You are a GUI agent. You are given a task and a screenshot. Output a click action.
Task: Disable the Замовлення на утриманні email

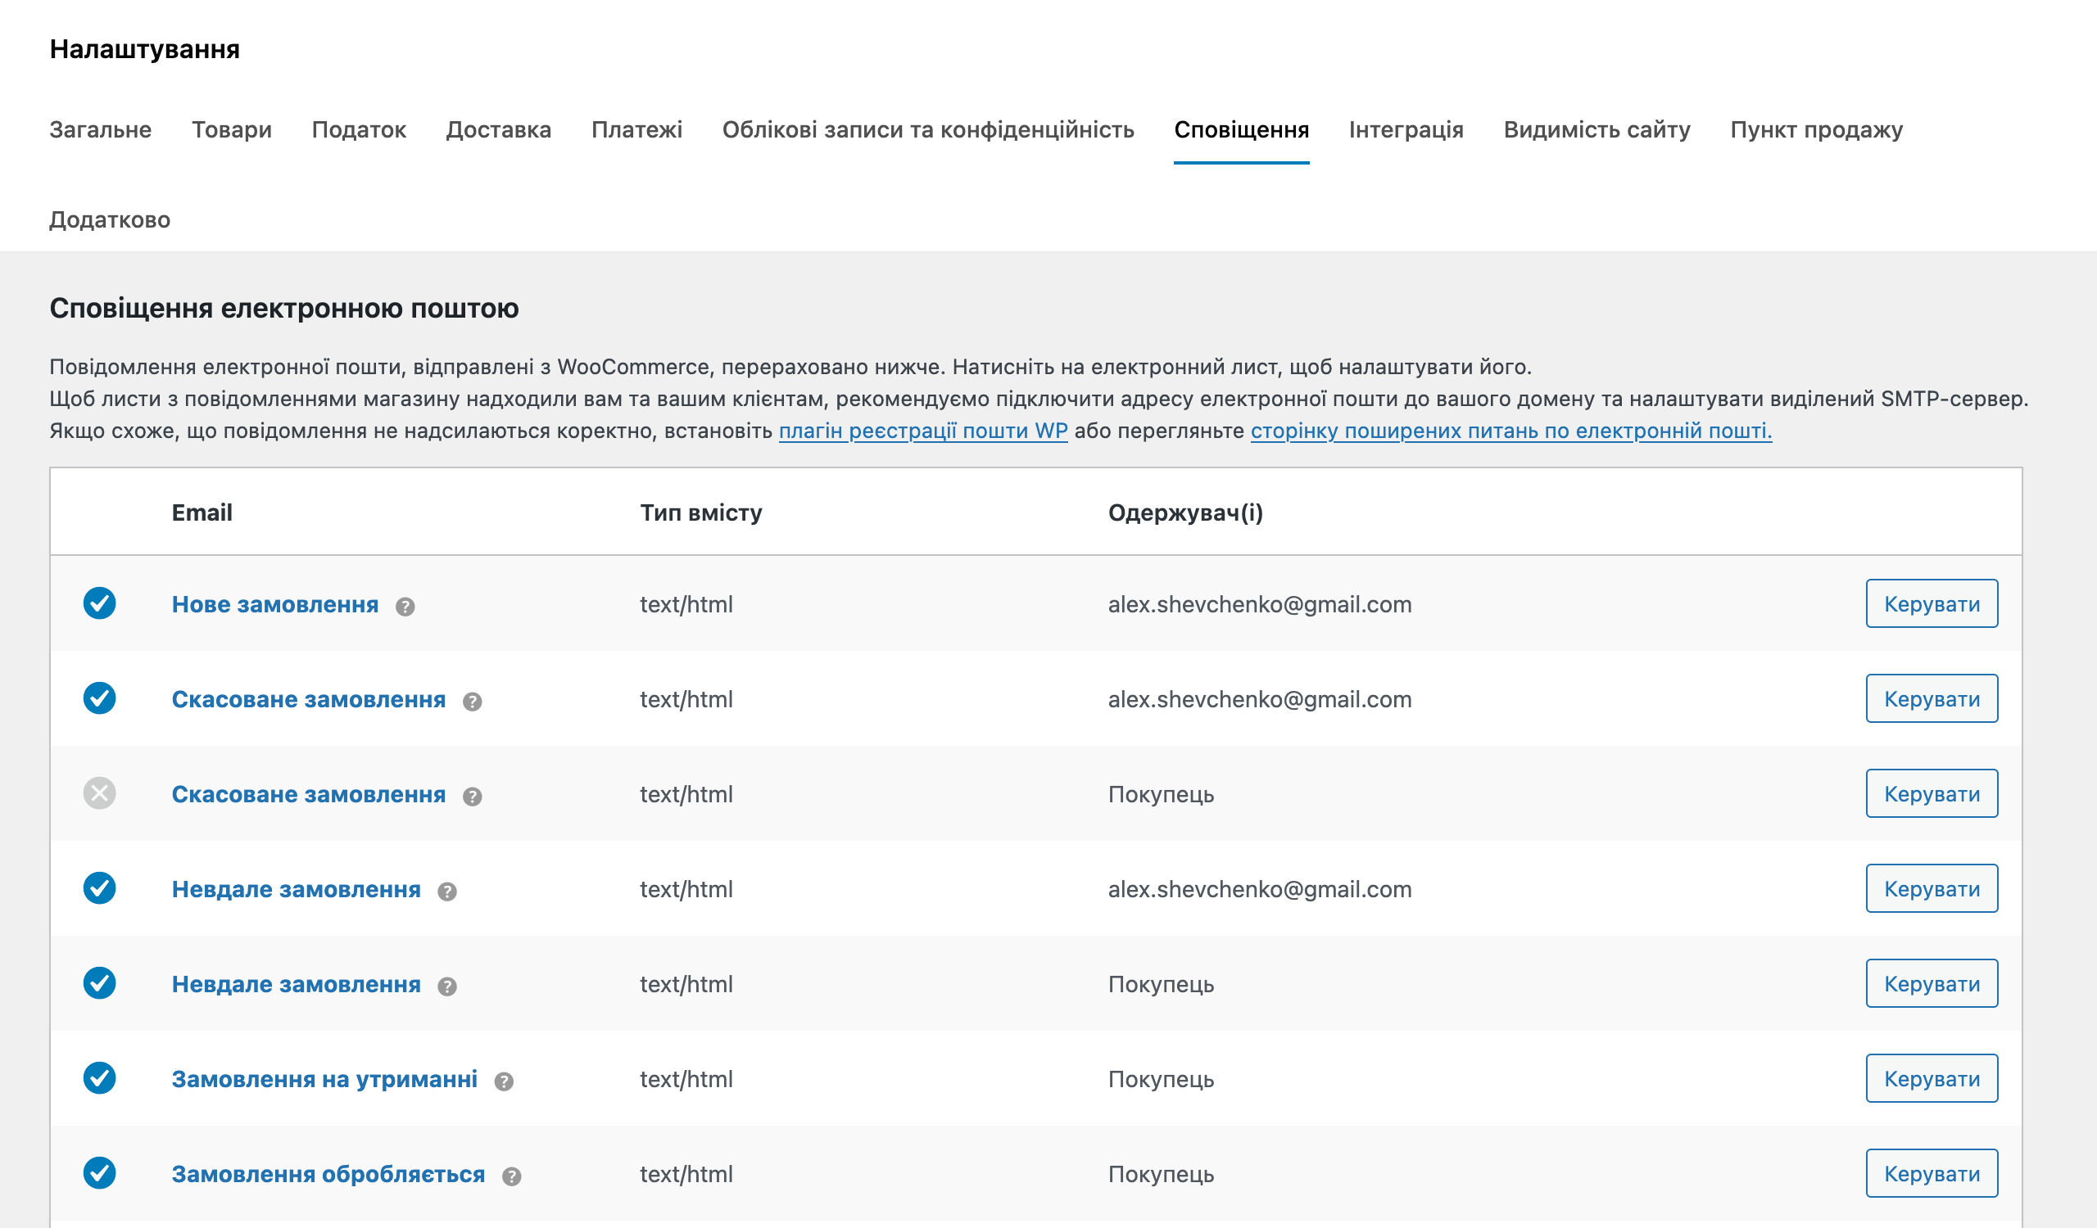pos(100,1078)
